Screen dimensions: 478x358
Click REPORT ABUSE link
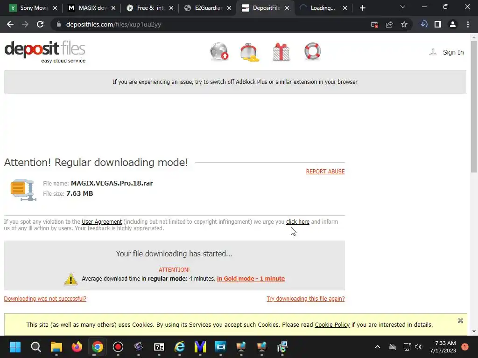click(325, 172)
